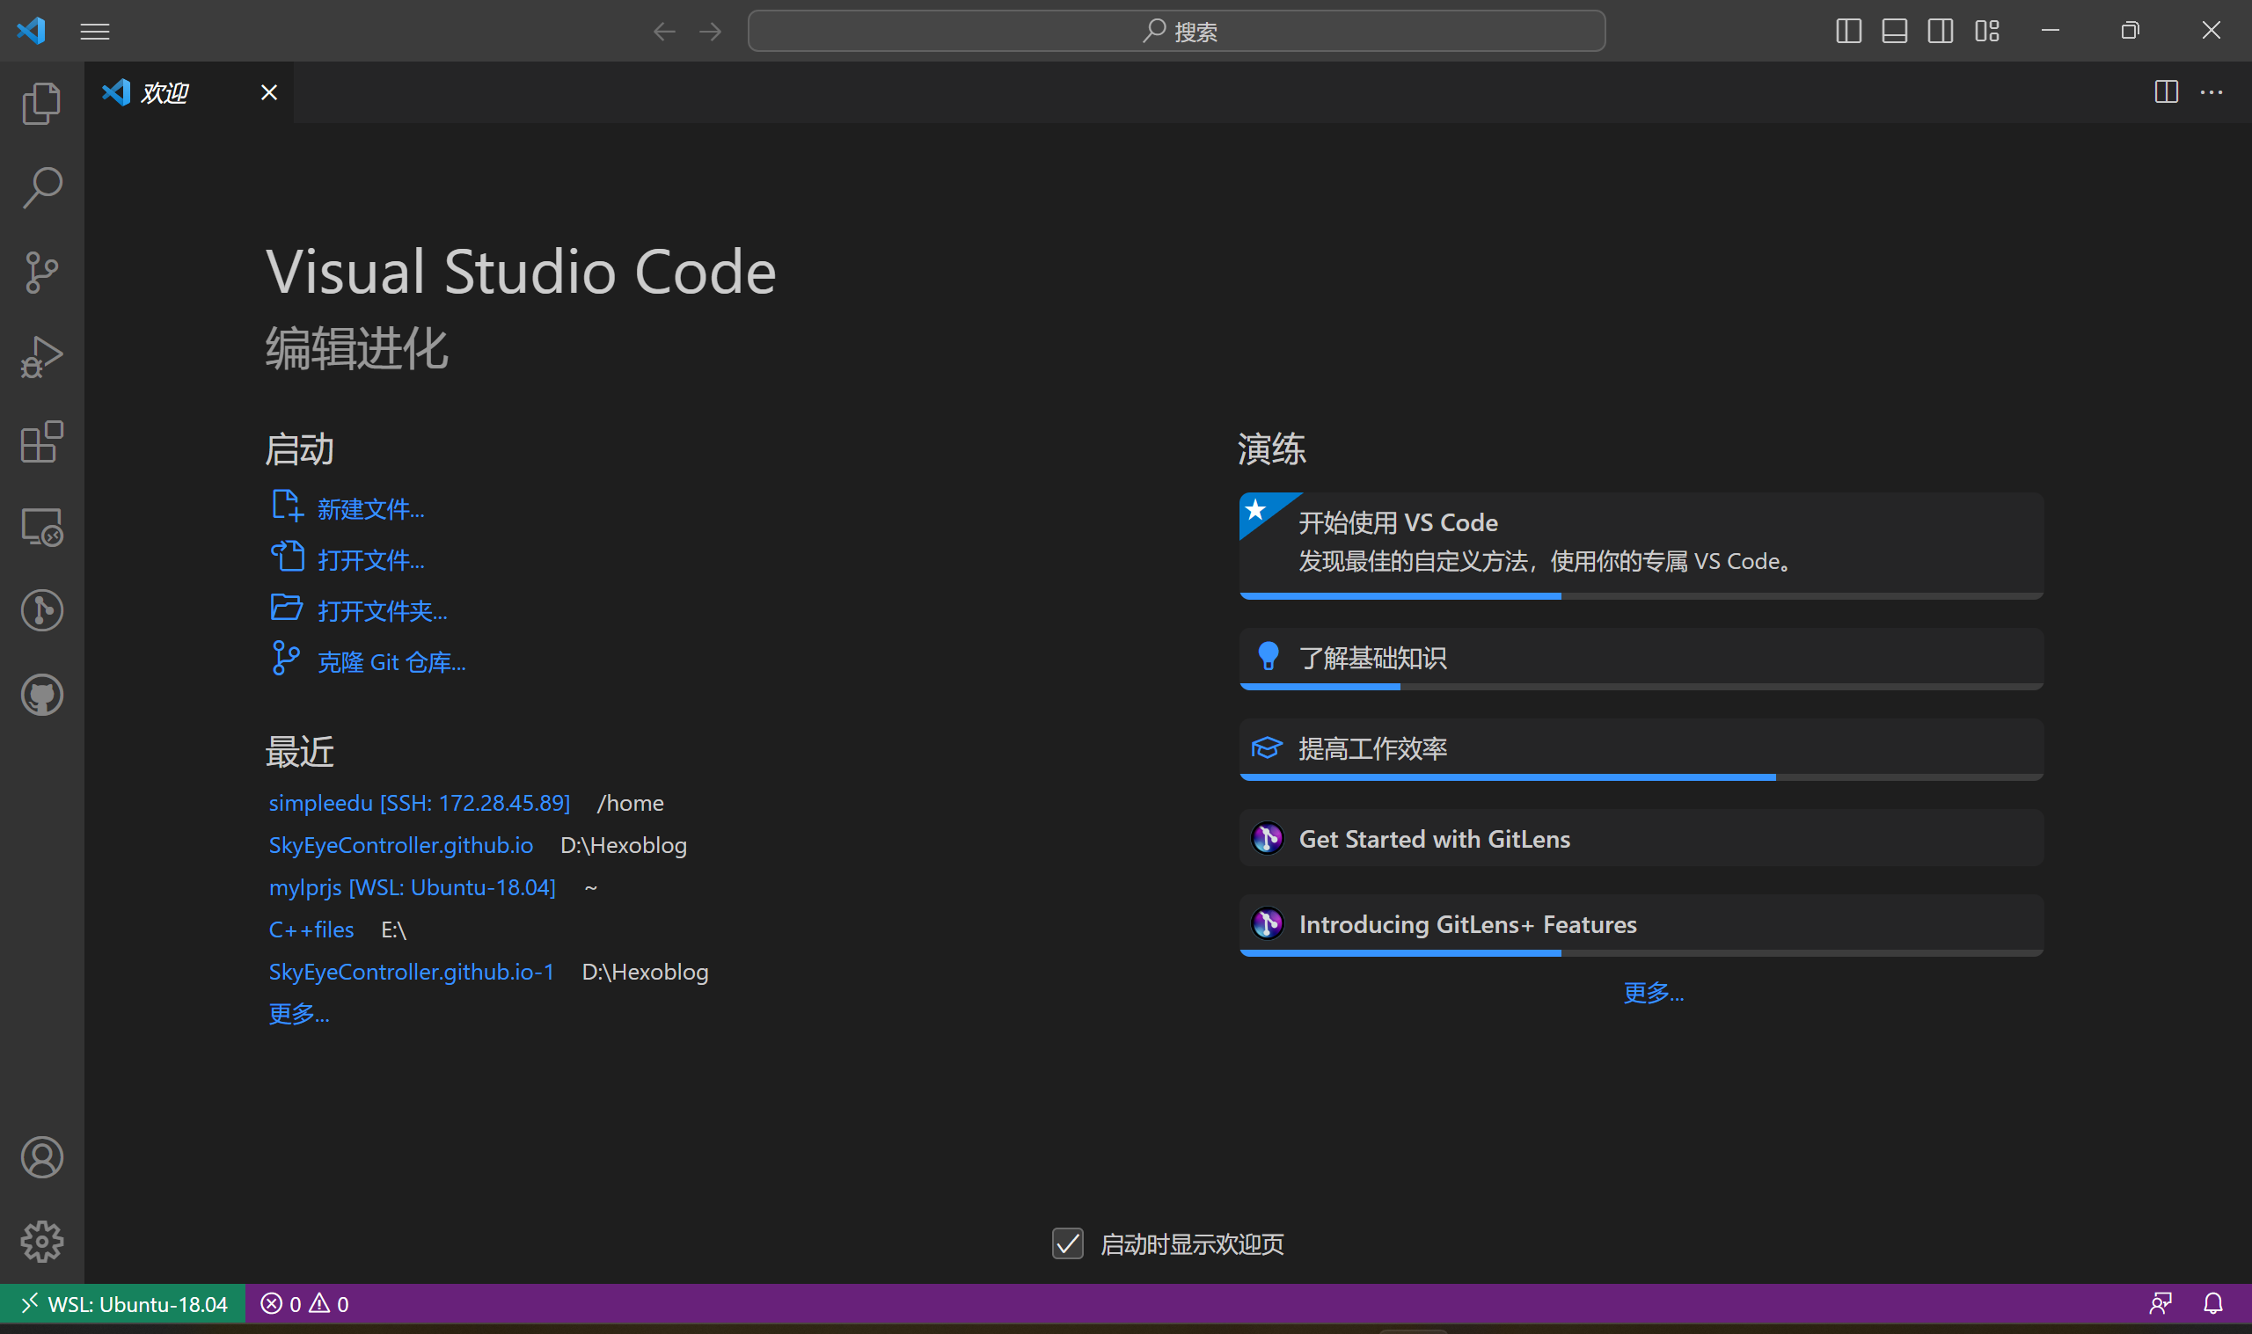This screenshot has width=2252, height=1334.
Task: Open recent simpleedu SSH workspace
Action: (x=419, y=803)
